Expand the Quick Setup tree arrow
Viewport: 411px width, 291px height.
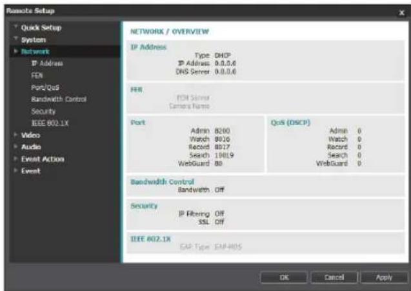pos(16,26)
